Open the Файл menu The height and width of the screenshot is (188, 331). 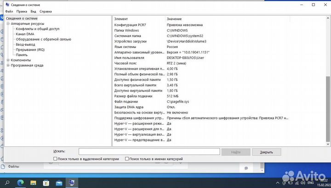coord(9,11)
